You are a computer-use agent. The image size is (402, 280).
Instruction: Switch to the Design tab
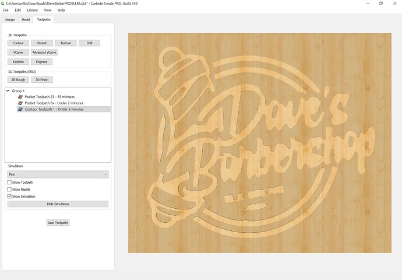point(10,20)
